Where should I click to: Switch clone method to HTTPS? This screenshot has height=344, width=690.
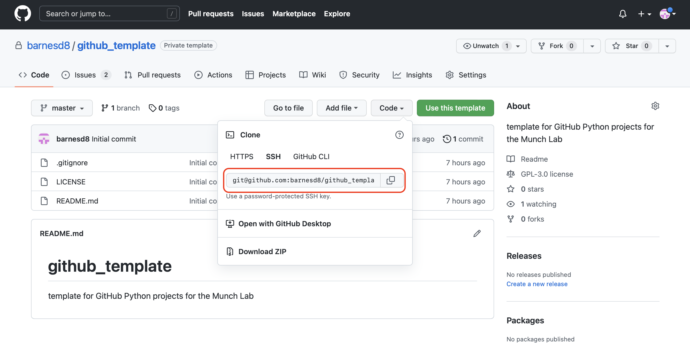click(x=241, y=157)
